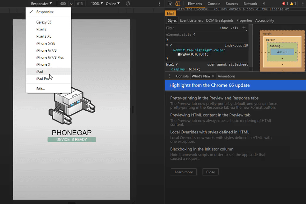The image size is (306, 204).
Task: Open the Accessibility tab
Action: [265, 20]
